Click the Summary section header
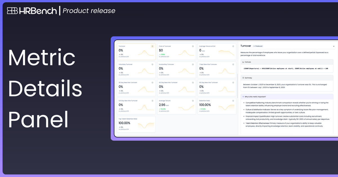 287,78
